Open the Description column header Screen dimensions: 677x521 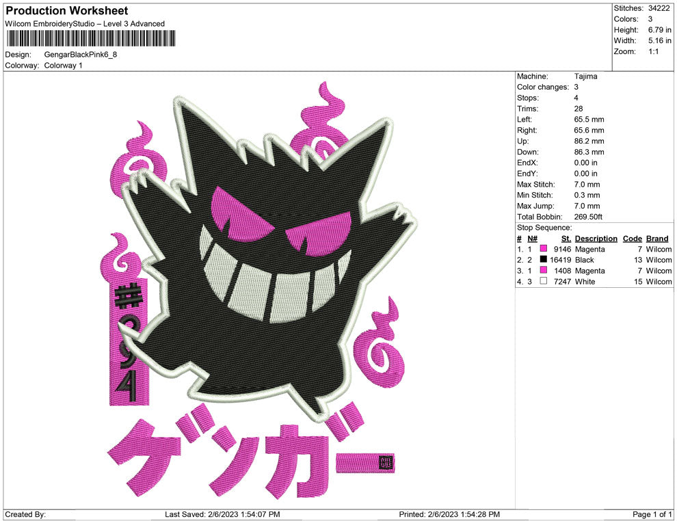point(596,238)
